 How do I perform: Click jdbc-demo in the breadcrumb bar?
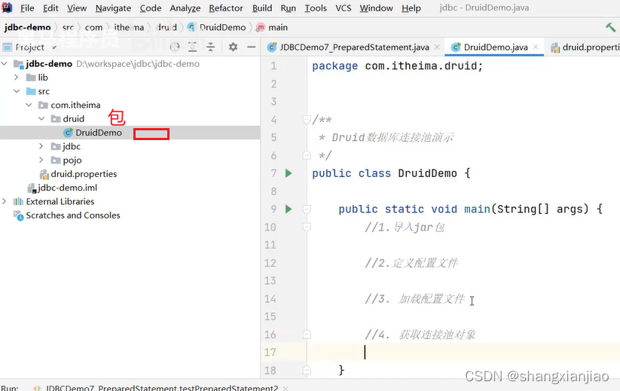(28, 27)
